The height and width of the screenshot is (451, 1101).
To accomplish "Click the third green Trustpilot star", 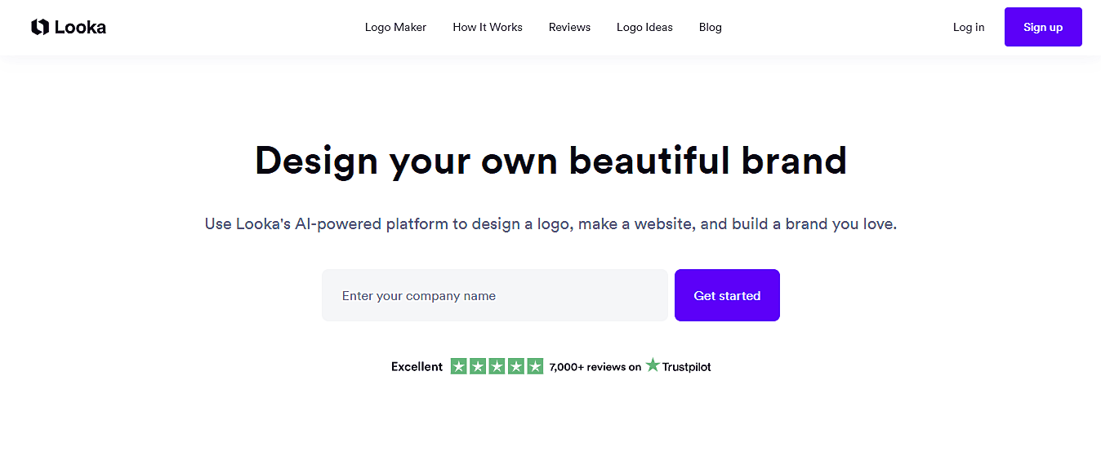I will point(497,366).
